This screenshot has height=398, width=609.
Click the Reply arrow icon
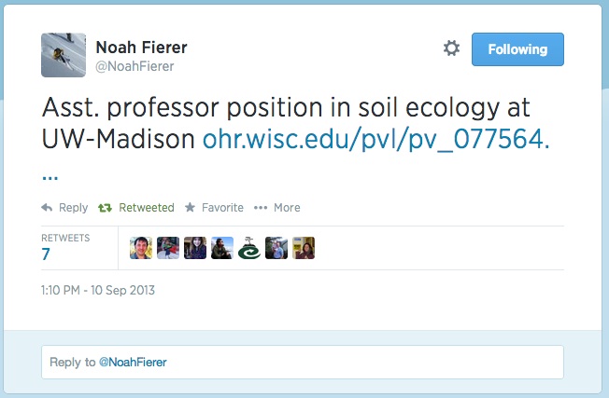click(x=48, y=208)
